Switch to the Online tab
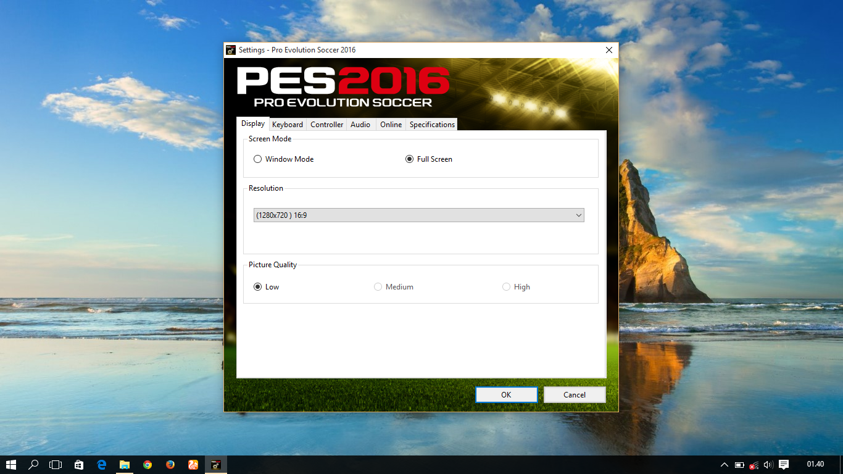The image size is (843, 474). [391, 125]
